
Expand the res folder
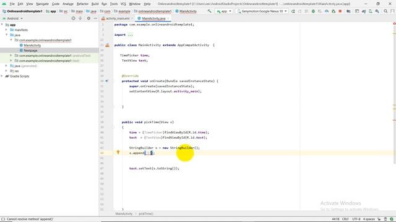coord(6,71)
